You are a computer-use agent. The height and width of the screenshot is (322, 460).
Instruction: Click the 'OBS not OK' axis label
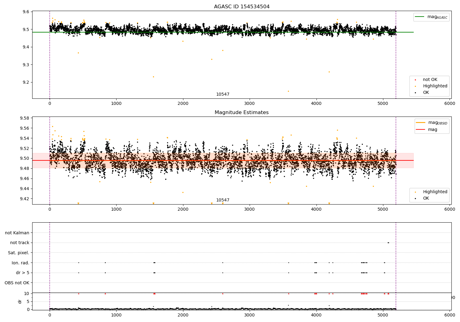(17, 283)
